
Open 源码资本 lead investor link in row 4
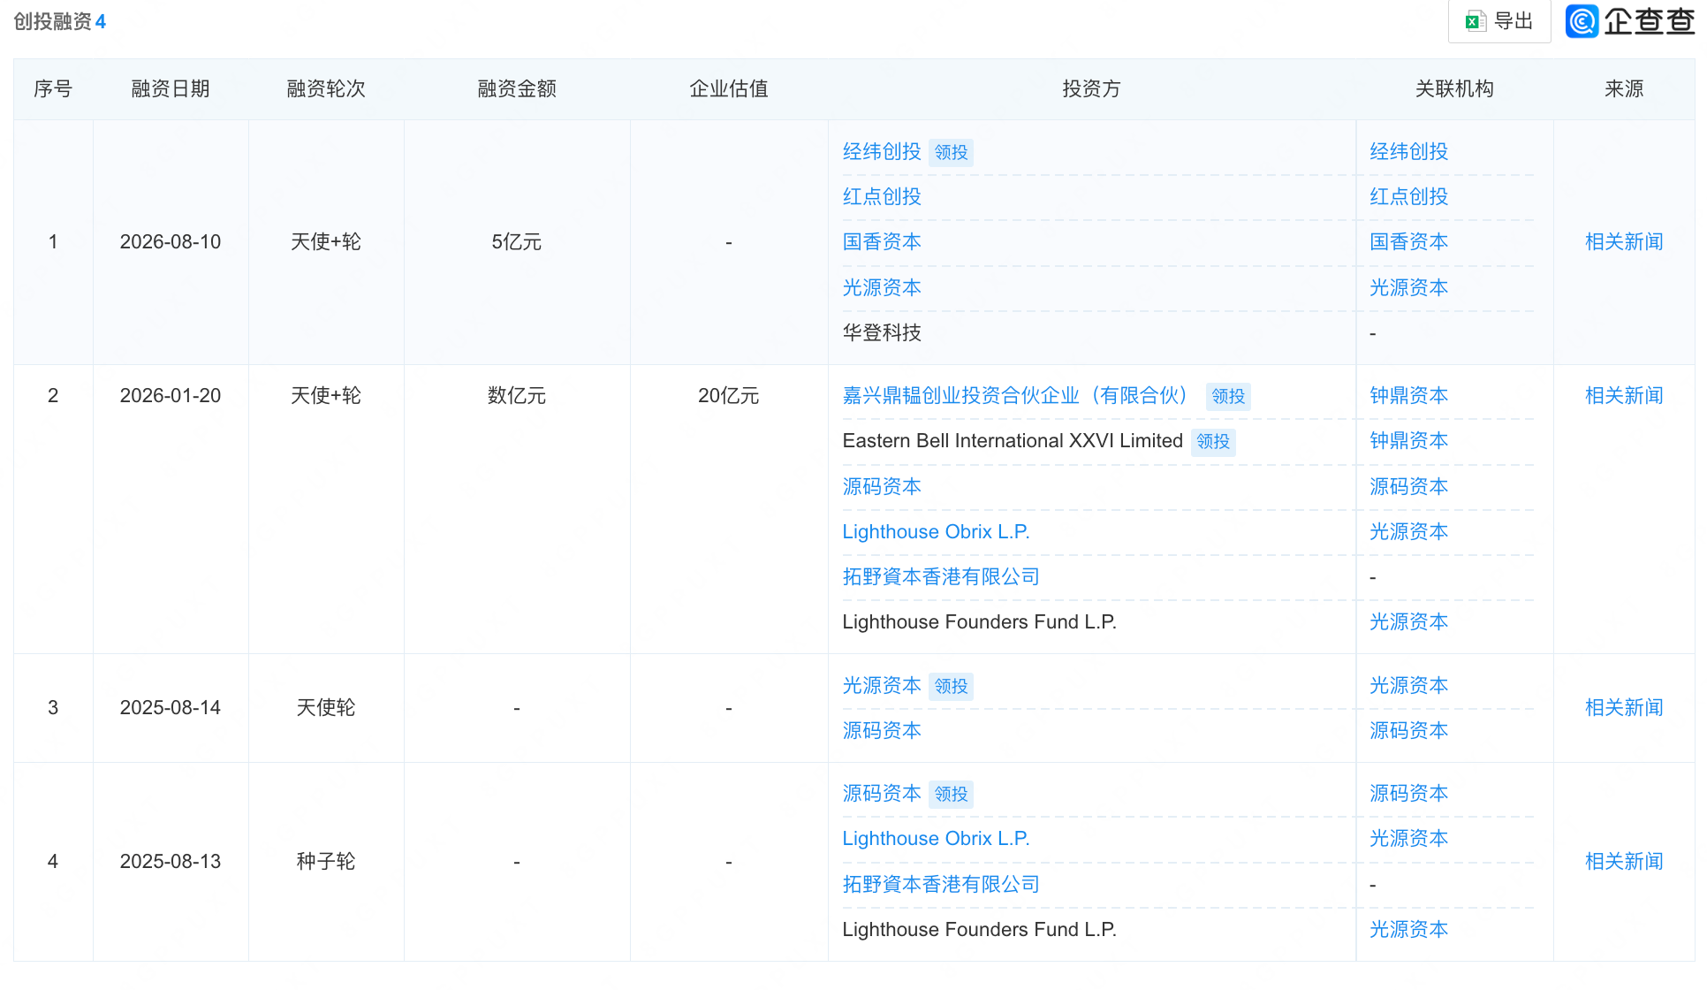882,794
